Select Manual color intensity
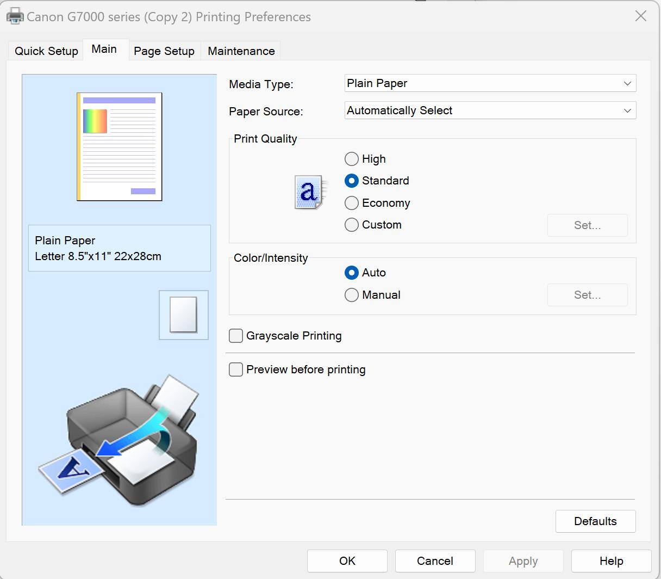This screenshot has width=661, height=579. [352, 295]
